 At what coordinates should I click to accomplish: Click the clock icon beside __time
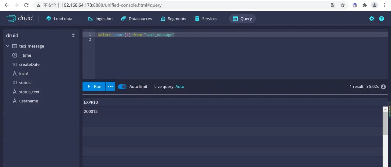click(15, 55)
